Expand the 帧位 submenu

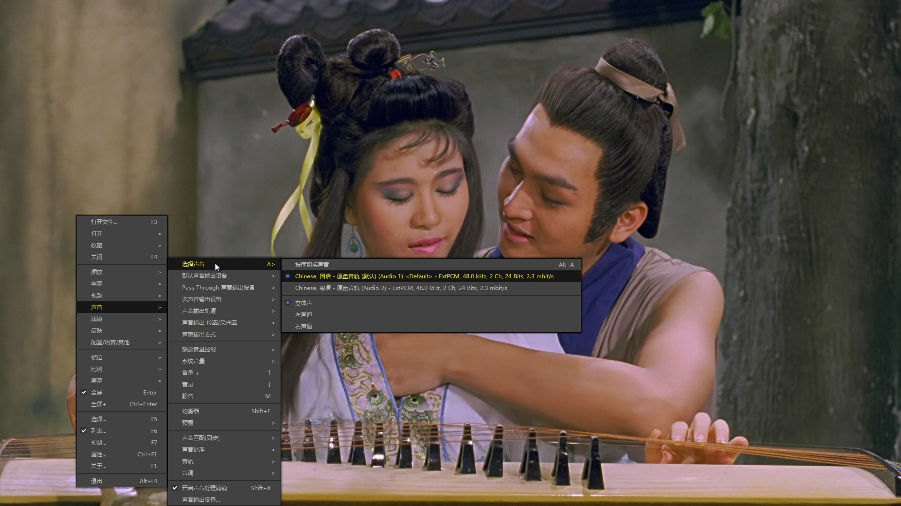point(122,357)
